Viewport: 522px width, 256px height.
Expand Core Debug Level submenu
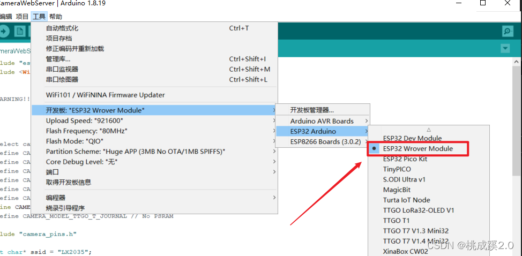(x=154, y=162)
